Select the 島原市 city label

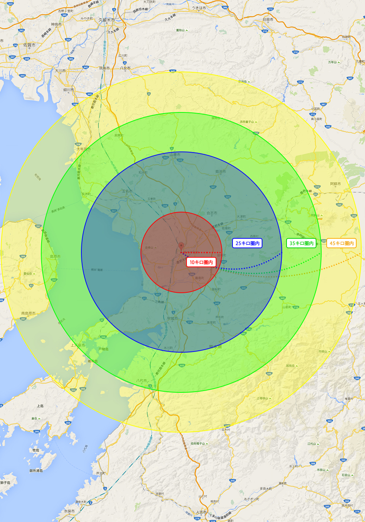tap(55, 256)
